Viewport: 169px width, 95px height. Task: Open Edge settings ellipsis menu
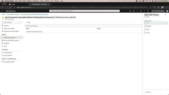pos(167,7)
